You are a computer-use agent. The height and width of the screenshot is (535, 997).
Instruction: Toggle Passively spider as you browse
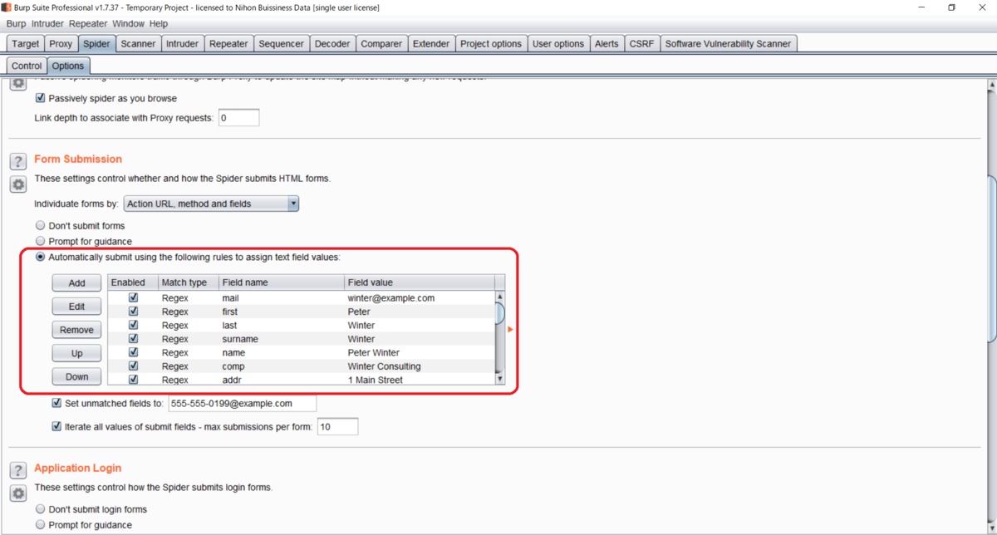pos(41,98)
